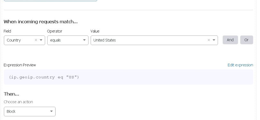
Task: Expand the Value dropdown arrow
Action: (214, 40)
